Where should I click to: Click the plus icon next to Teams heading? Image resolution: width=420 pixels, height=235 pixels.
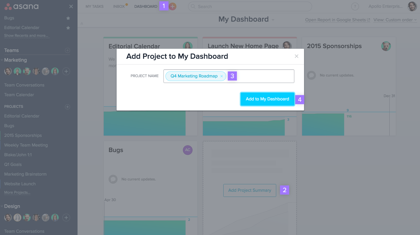point(67,50)
